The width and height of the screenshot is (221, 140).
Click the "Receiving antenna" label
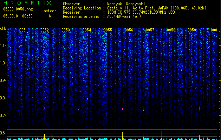81,16
